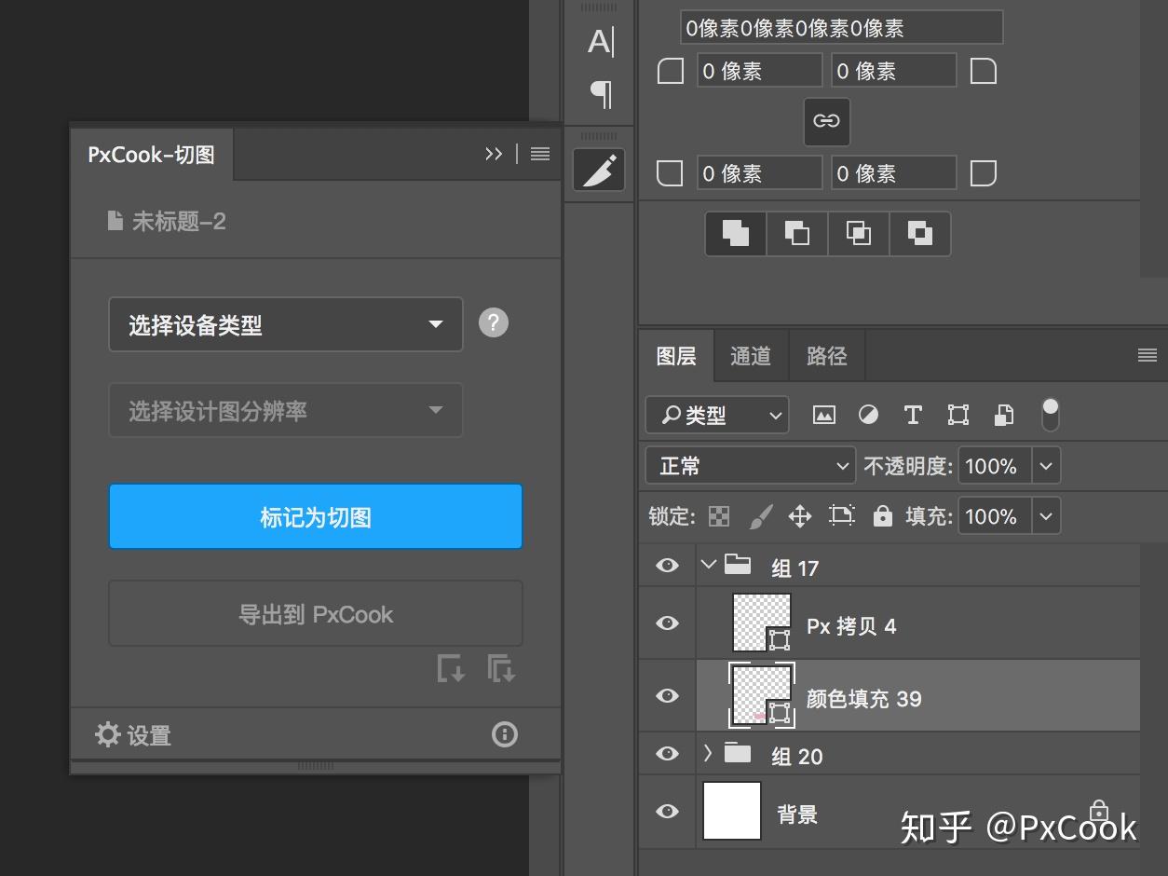The image size is (1168, 876).
Task: Click the 导出到 PxCook button
Action: [x=316, y=614]
